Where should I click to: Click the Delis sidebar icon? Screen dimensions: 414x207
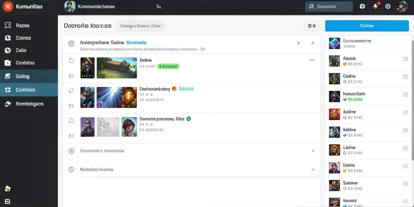pos(8,50)
